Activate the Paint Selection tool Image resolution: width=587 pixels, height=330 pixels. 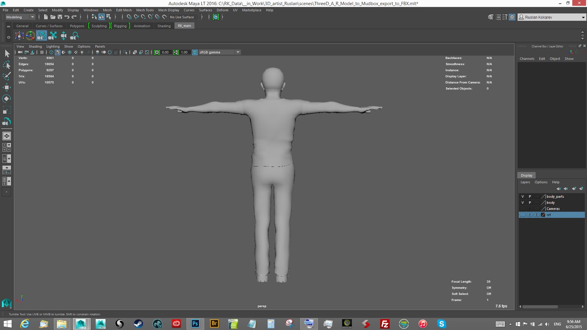click(x=7, y=76)
